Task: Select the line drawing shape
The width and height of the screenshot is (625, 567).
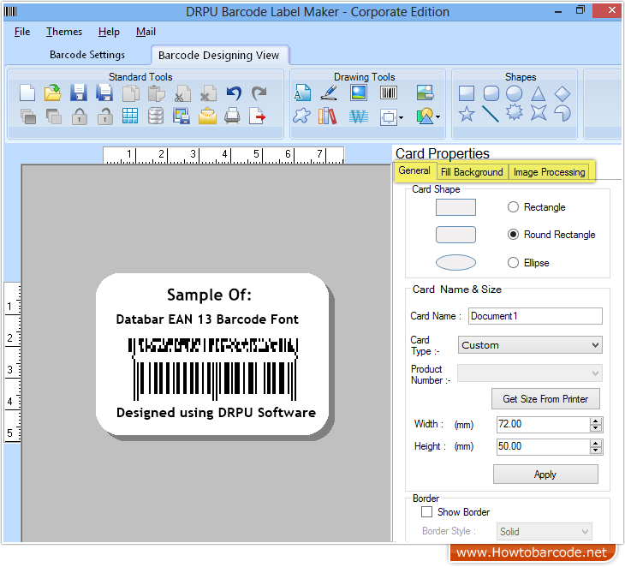Action: coord(491,114)
